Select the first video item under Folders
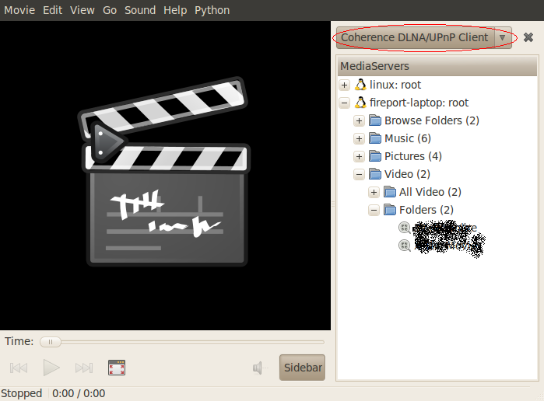Screen dimensions: 544x401 pyautogui.click(x=444, y=228)
